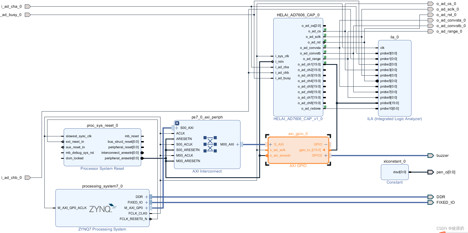Expand M00_AXI interface on AXI Interconnect
Screen dimensions: 468x233
(x=237, y=144)
